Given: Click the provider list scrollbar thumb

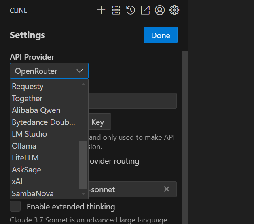Looking at the screenshot, I should coord(83,165).
